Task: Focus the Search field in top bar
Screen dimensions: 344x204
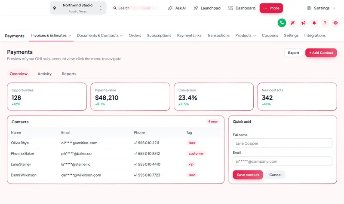Action: click(x=135, y=8)
